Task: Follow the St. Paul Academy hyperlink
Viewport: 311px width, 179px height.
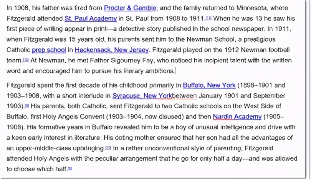Action: [x=91, y=18]
